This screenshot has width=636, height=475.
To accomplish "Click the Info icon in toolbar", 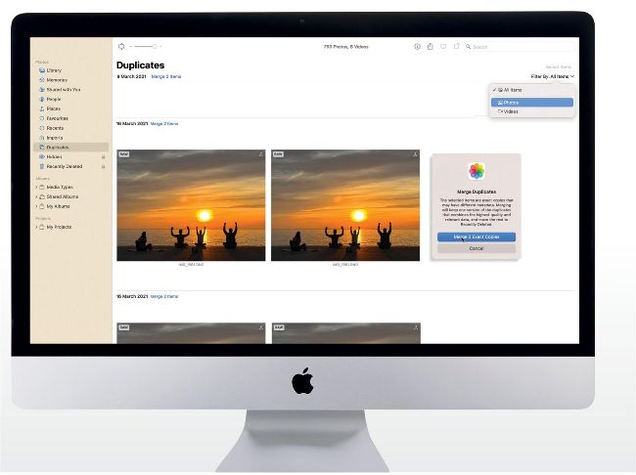I will pyautogui.click(x=417, y=46).
